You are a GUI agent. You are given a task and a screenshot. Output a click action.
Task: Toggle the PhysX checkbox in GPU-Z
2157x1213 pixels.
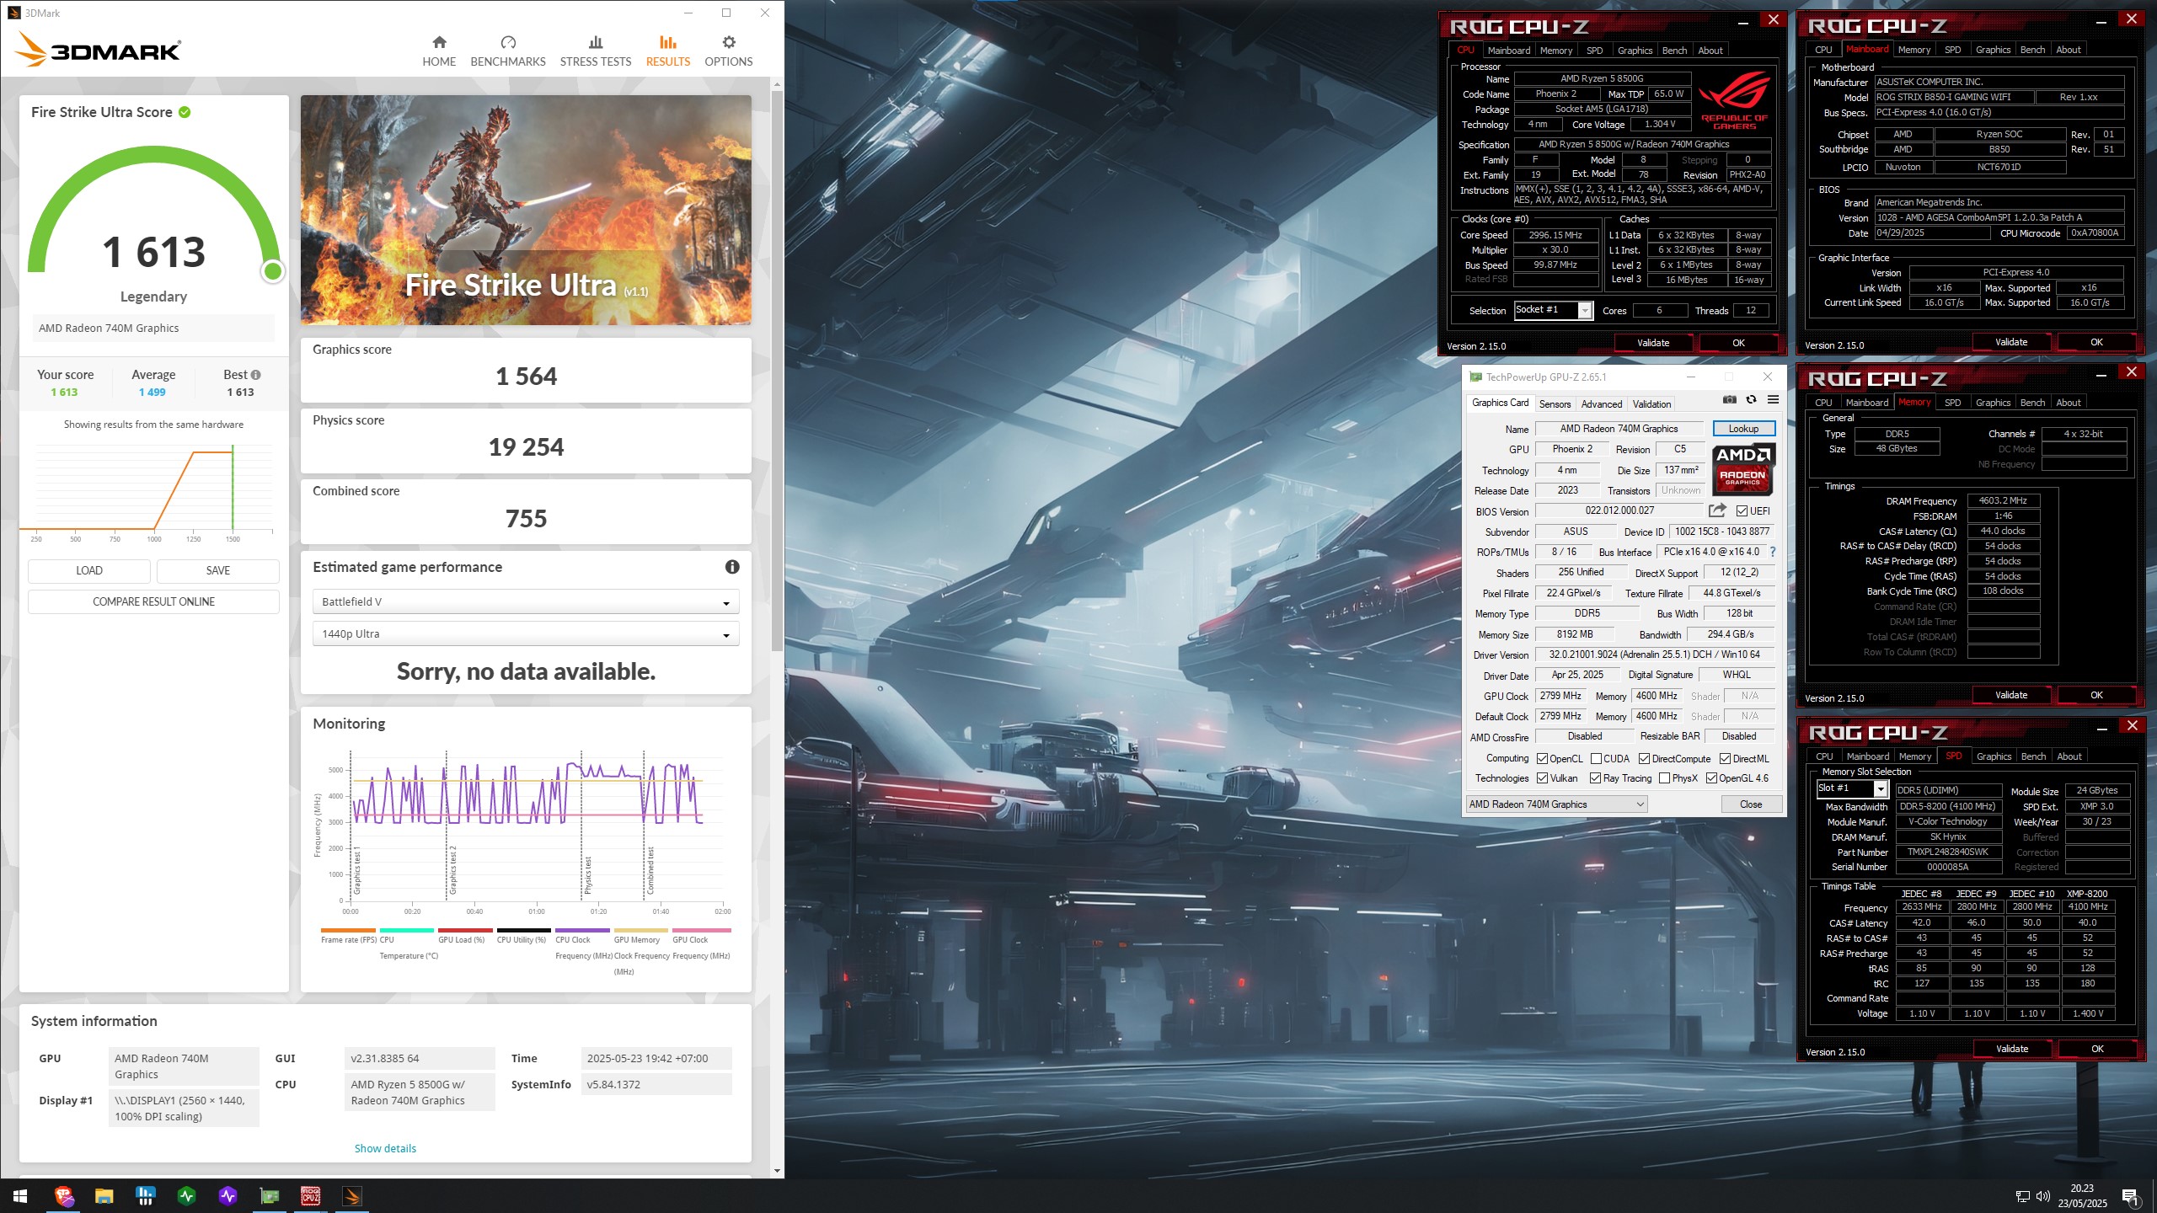pyautogui.click(x=1664, y=778)
